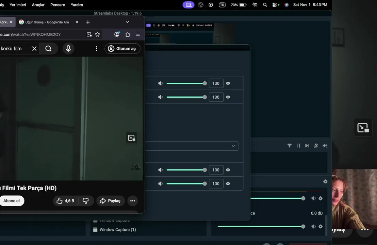This screenshot has height=245, width=377.
Task: Mute the 0.0 dB mixer source
Action: (x=313, y=227)
